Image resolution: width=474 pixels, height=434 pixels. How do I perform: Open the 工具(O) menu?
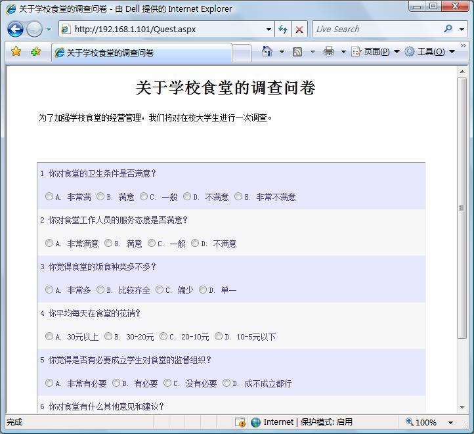point(430,52)
